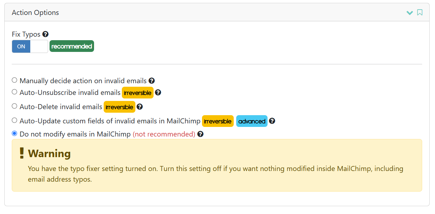Viewport: 435px width, 214px height.
Task: Click the blue advanced badge
Action: [252, 121]
